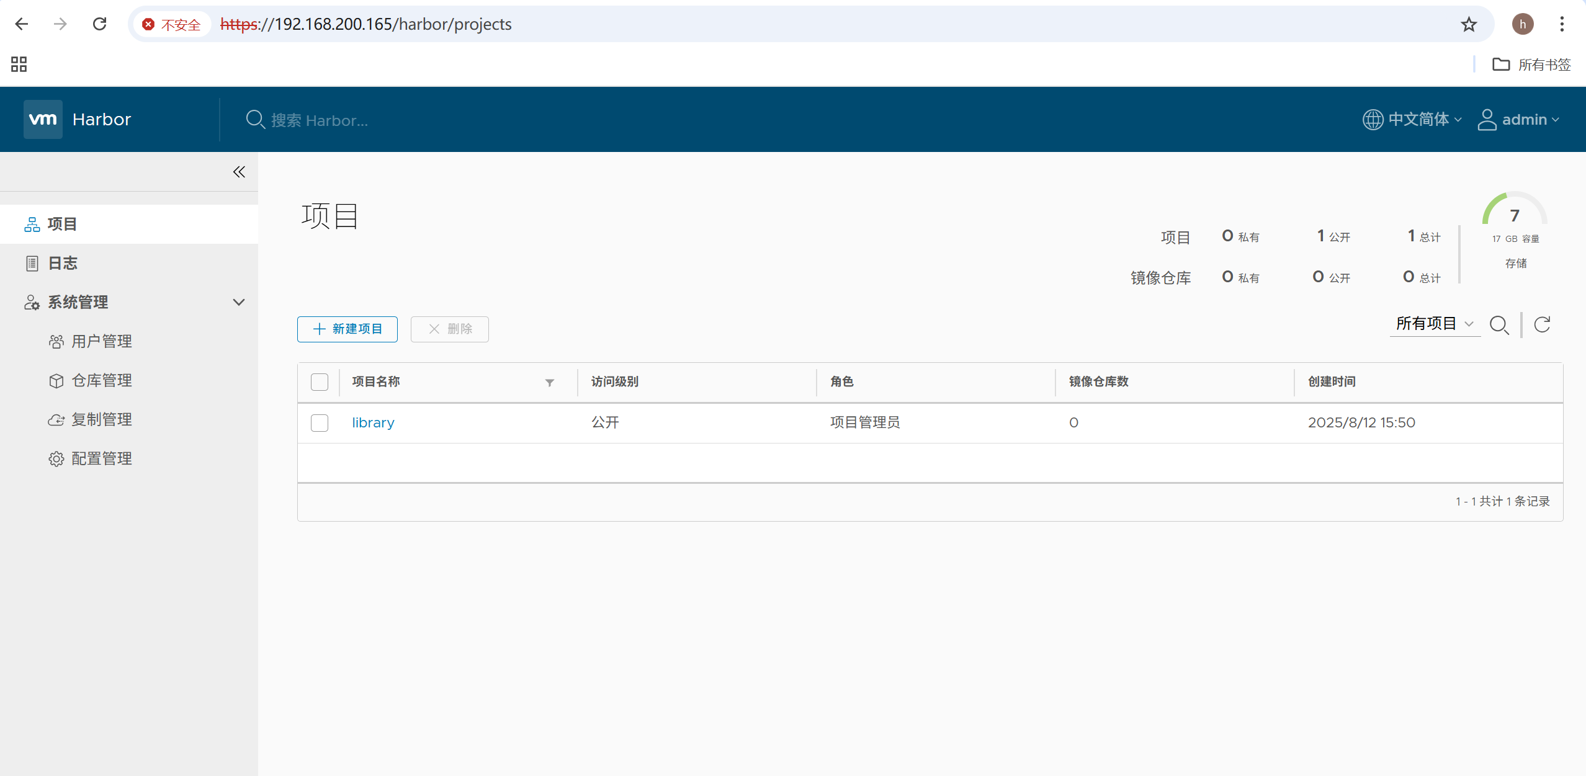Open the library project link
The width and height of the screenshot is (1586, 776).
click(373, 422)
